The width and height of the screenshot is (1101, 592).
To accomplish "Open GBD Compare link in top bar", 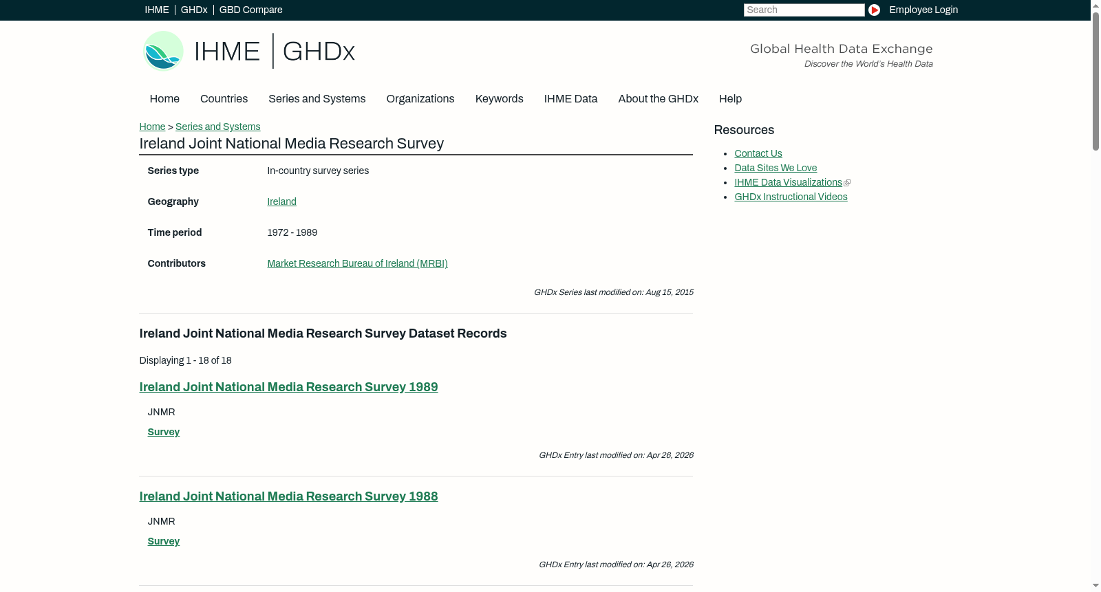I will pyautogui.click(x=250, y=10).
